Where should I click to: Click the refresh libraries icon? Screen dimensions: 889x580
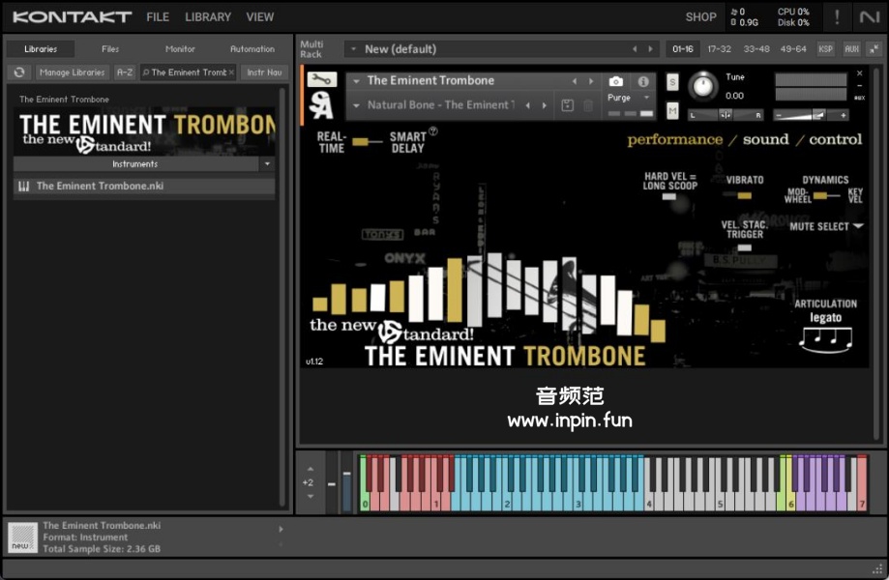(x=19, y=72)
